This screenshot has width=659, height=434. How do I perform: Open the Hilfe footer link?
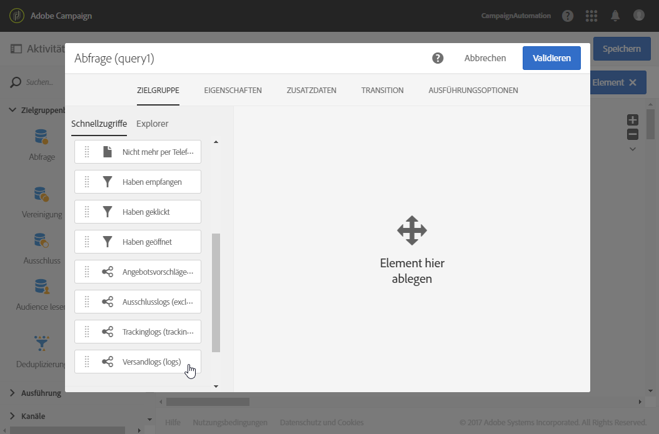[x=173, y=422]
